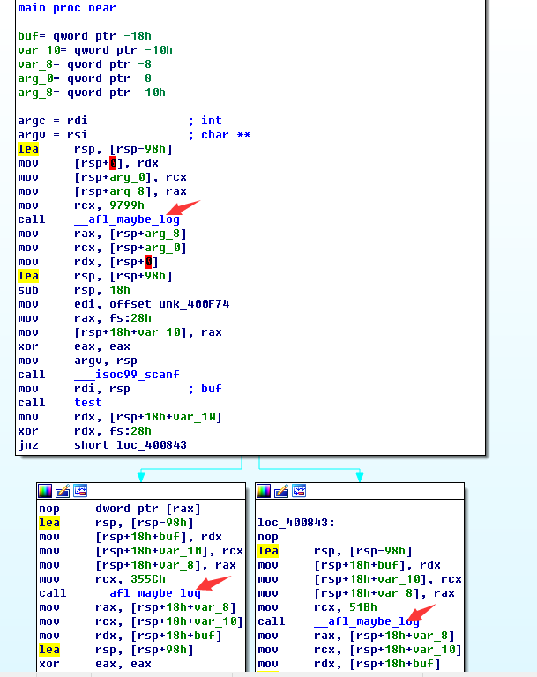Open the node color picker on the loc_400843 block

click(x=265, y=491)
